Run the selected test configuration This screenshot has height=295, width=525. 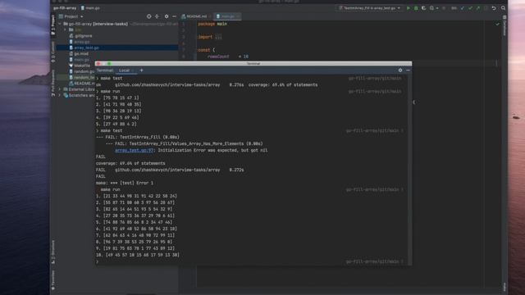[409, 8]
